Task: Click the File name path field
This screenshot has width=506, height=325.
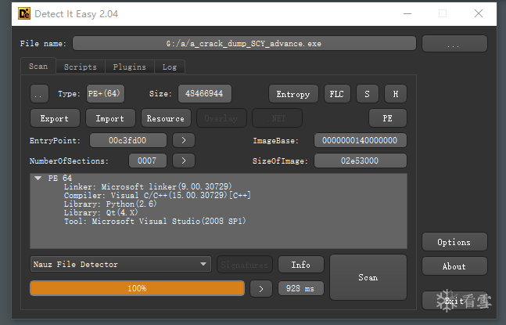Action: (244, 43)
